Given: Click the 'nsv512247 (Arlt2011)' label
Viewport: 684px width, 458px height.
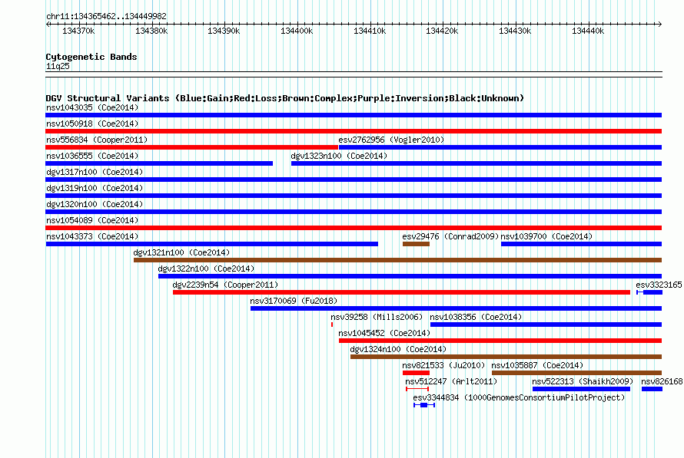Looking at the screenshot, I should [x=451, y=381].
